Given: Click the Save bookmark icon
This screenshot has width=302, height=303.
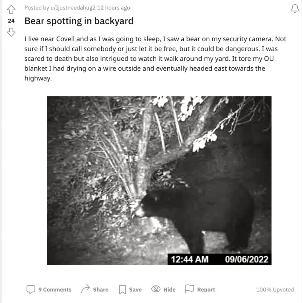Looking at the screenshot, I should pyautogui.click(x=123, y=289).
